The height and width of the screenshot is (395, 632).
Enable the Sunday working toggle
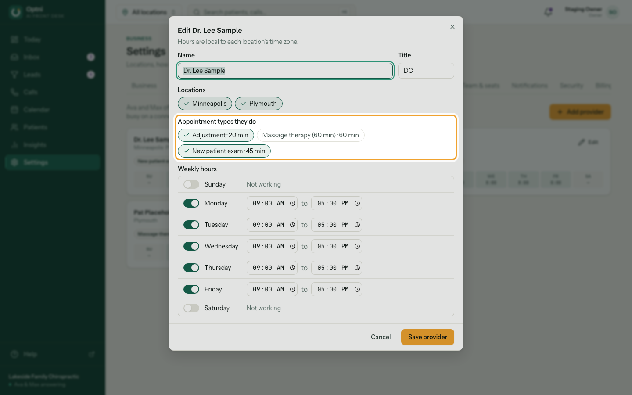coord(191,184)
